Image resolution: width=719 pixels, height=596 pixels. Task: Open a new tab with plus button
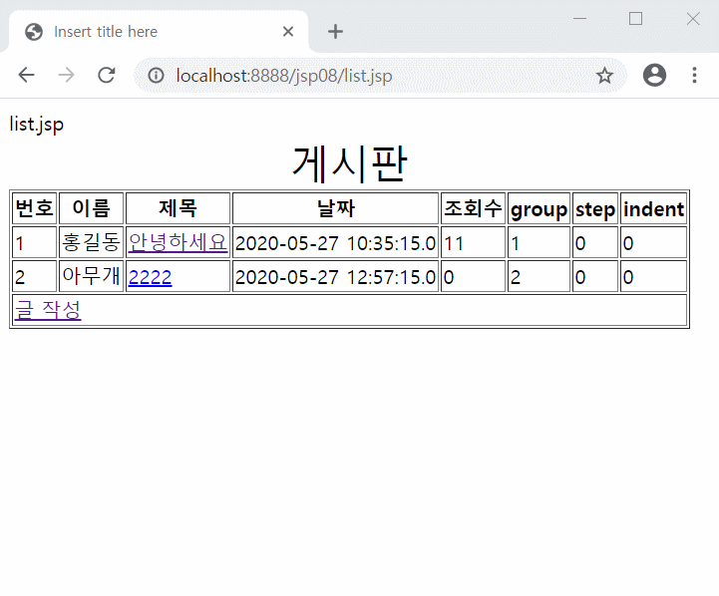[x=335, y=32]
